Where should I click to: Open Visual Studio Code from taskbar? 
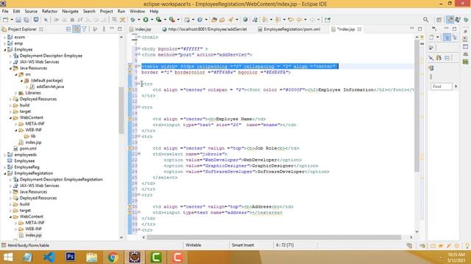pyautogui.click(x=49, y=257)
